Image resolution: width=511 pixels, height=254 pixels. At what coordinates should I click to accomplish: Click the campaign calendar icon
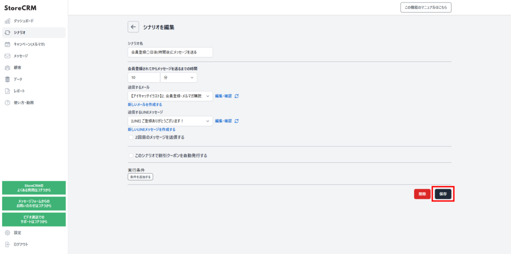pyautogui.click(x=8, y=44)
